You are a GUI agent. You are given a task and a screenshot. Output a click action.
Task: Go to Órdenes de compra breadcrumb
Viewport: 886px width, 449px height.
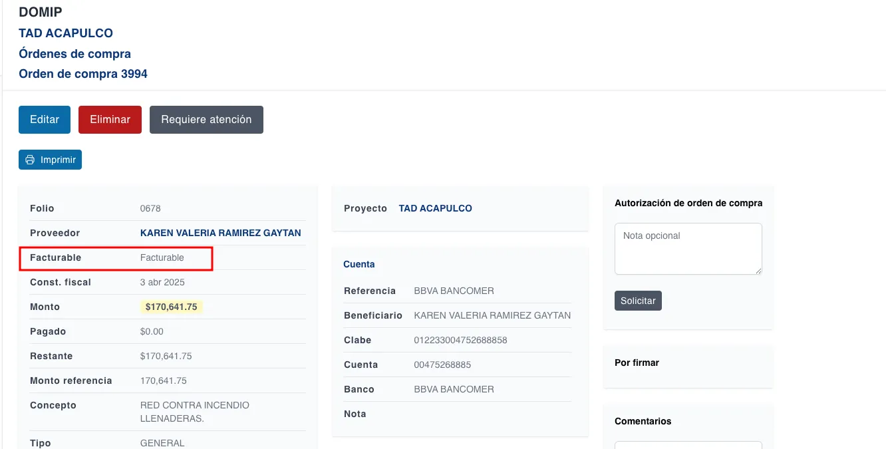tap(74, 54)
